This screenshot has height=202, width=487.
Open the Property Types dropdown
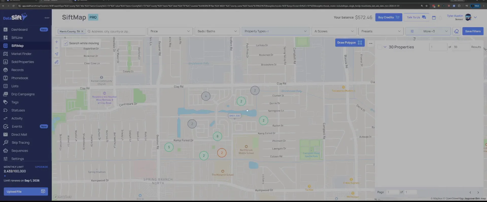(x=275, y=31)
